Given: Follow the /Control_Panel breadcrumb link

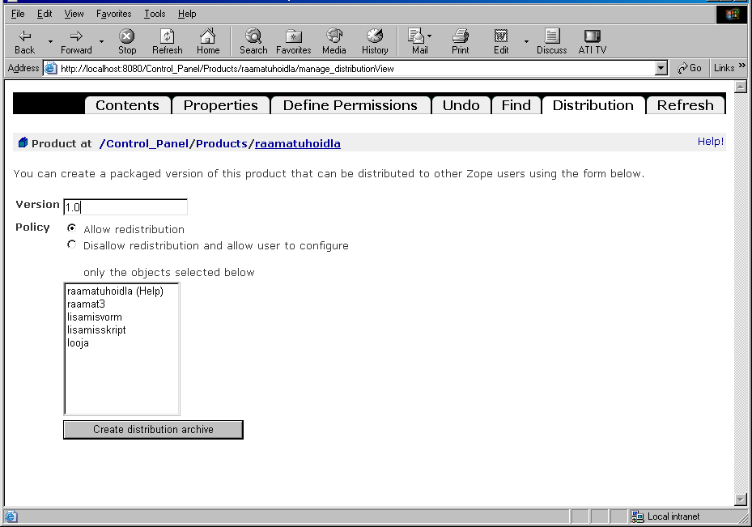Looking at the screenshot, I should click(x=144, y=143).
